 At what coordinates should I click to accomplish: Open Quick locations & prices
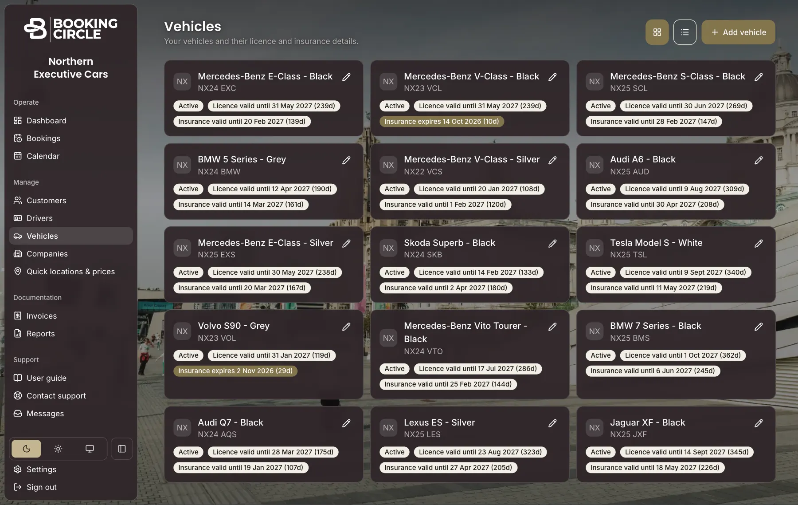click(x=71, y=272)
